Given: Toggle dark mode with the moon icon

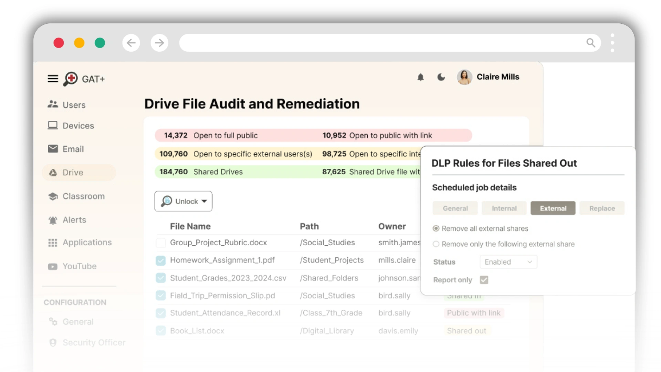Looking at the screenshot, I should pyautogui.click(x=441, y=77).
